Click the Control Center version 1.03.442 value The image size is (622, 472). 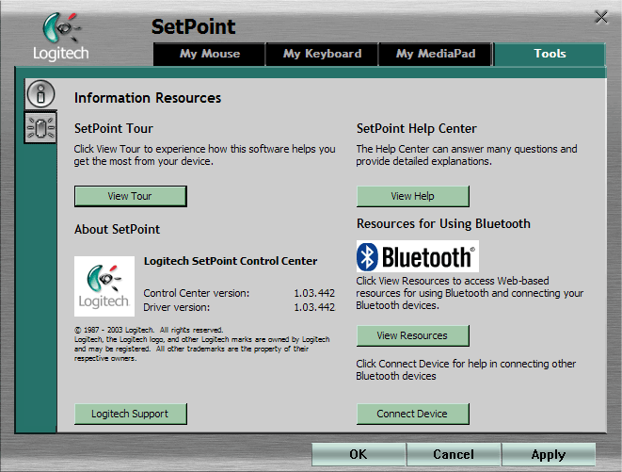click(314, 293)
